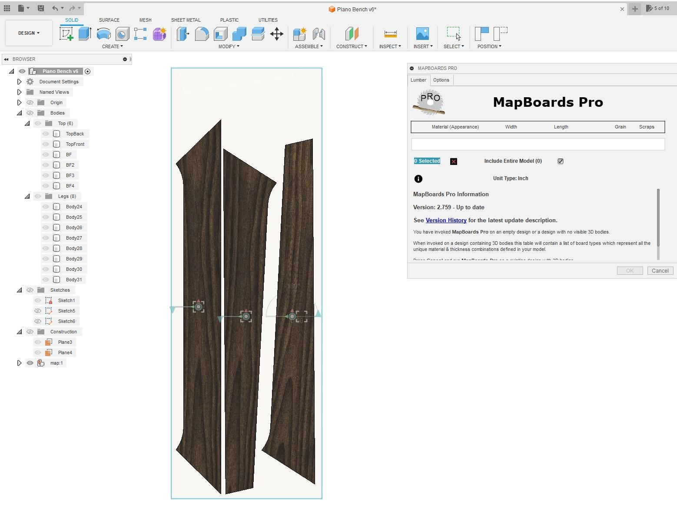Activate the Move/Copy tool
The image size is (677, 517).
(x=277, y=34)
